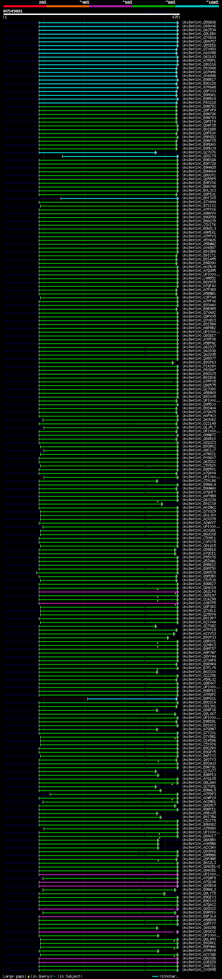
Task: Click hit label UniRef100_Q9SEE6
Action: [x=199, y=45]
